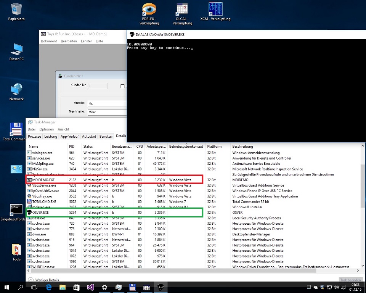Viewport: 366px width, 293px height.
Task: Sort by the Plattform column header
Action: click(x=218, y=146)
